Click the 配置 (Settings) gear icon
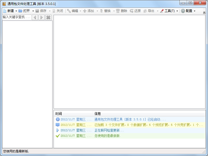208x156 pixels. pyautogui.click(x=183, y=11)
